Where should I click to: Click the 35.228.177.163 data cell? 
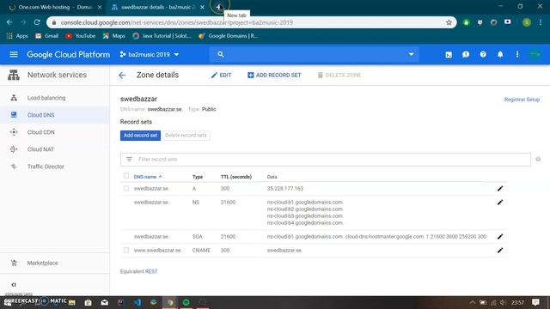pyautogui.click(x=284, y=189)
